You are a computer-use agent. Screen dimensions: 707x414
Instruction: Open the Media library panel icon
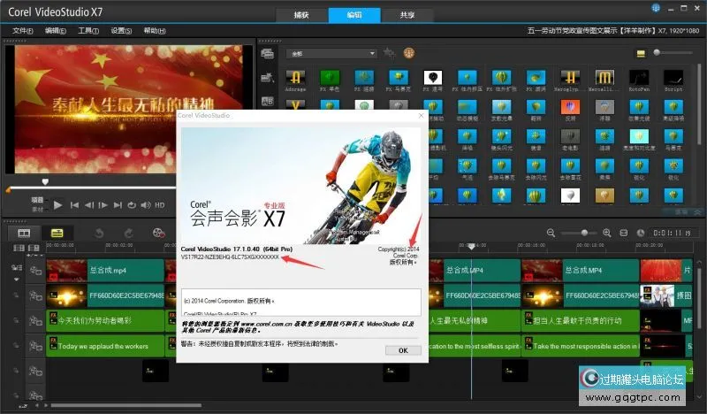coord(267,54)
